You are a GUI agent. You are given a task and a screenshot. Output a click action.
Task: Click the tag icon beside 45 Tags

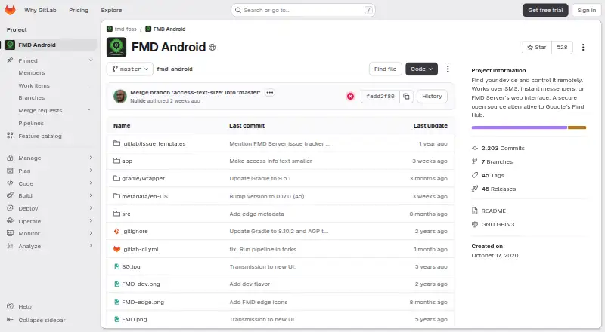pos(475,175)
